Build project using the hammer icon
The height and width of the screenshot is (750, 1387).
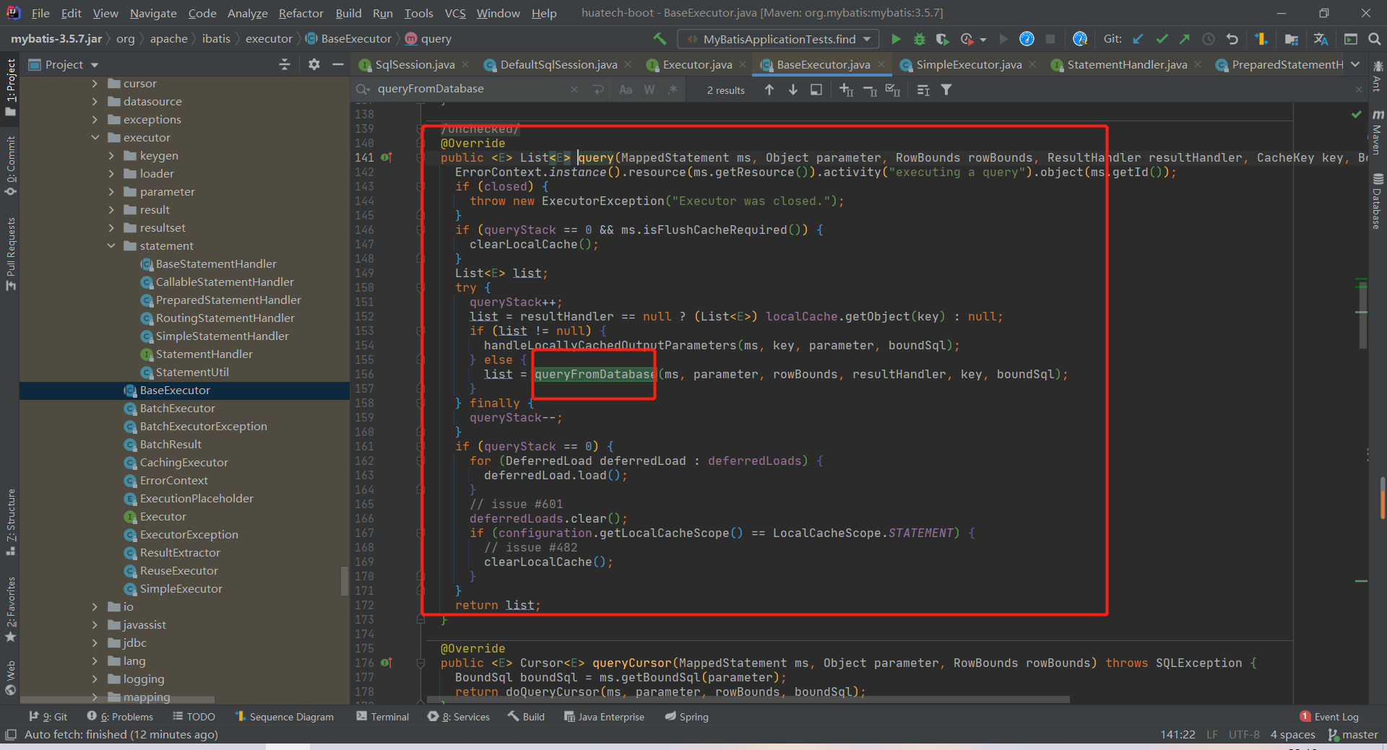coord(659,39)
